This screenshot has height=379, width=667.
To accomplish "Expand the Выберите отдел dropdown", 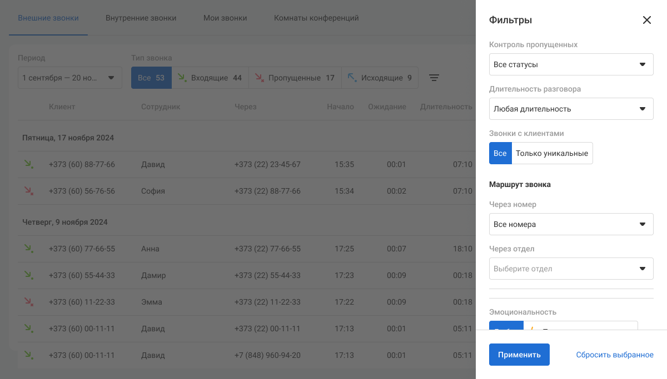I will point(571,269).
